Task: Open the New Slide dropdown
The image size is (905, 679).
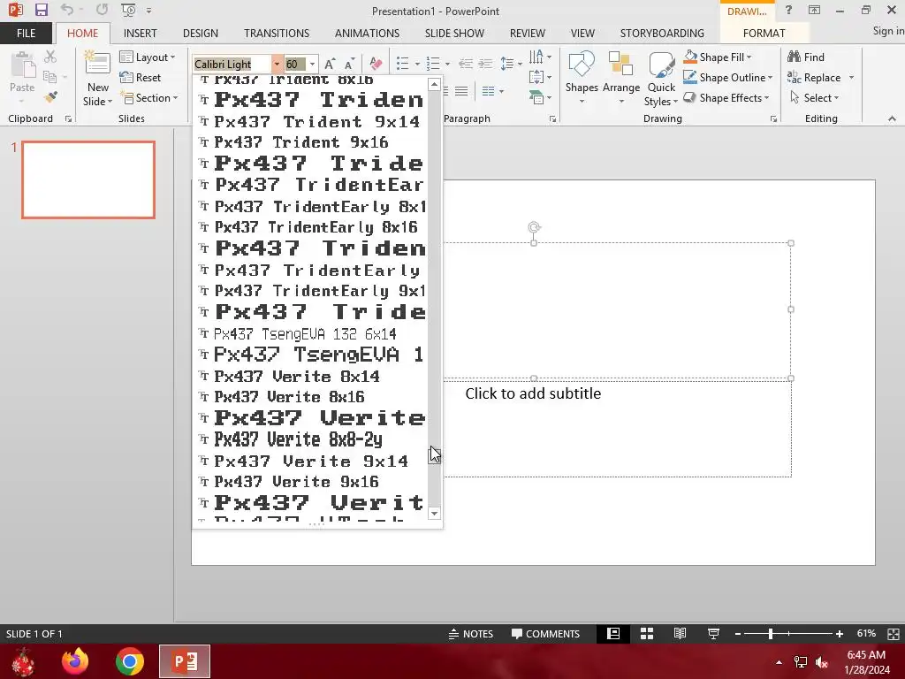Action: (x=97, y=95)
